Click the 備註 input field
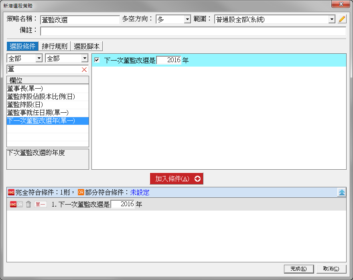 [x=193, y=31]
